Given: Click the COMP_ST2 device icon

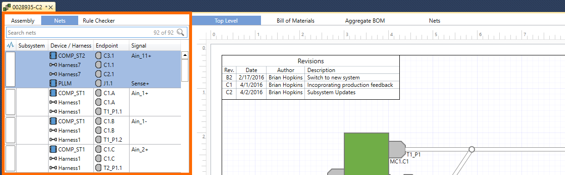Looking at the screenshot, I should click(53, 55).
